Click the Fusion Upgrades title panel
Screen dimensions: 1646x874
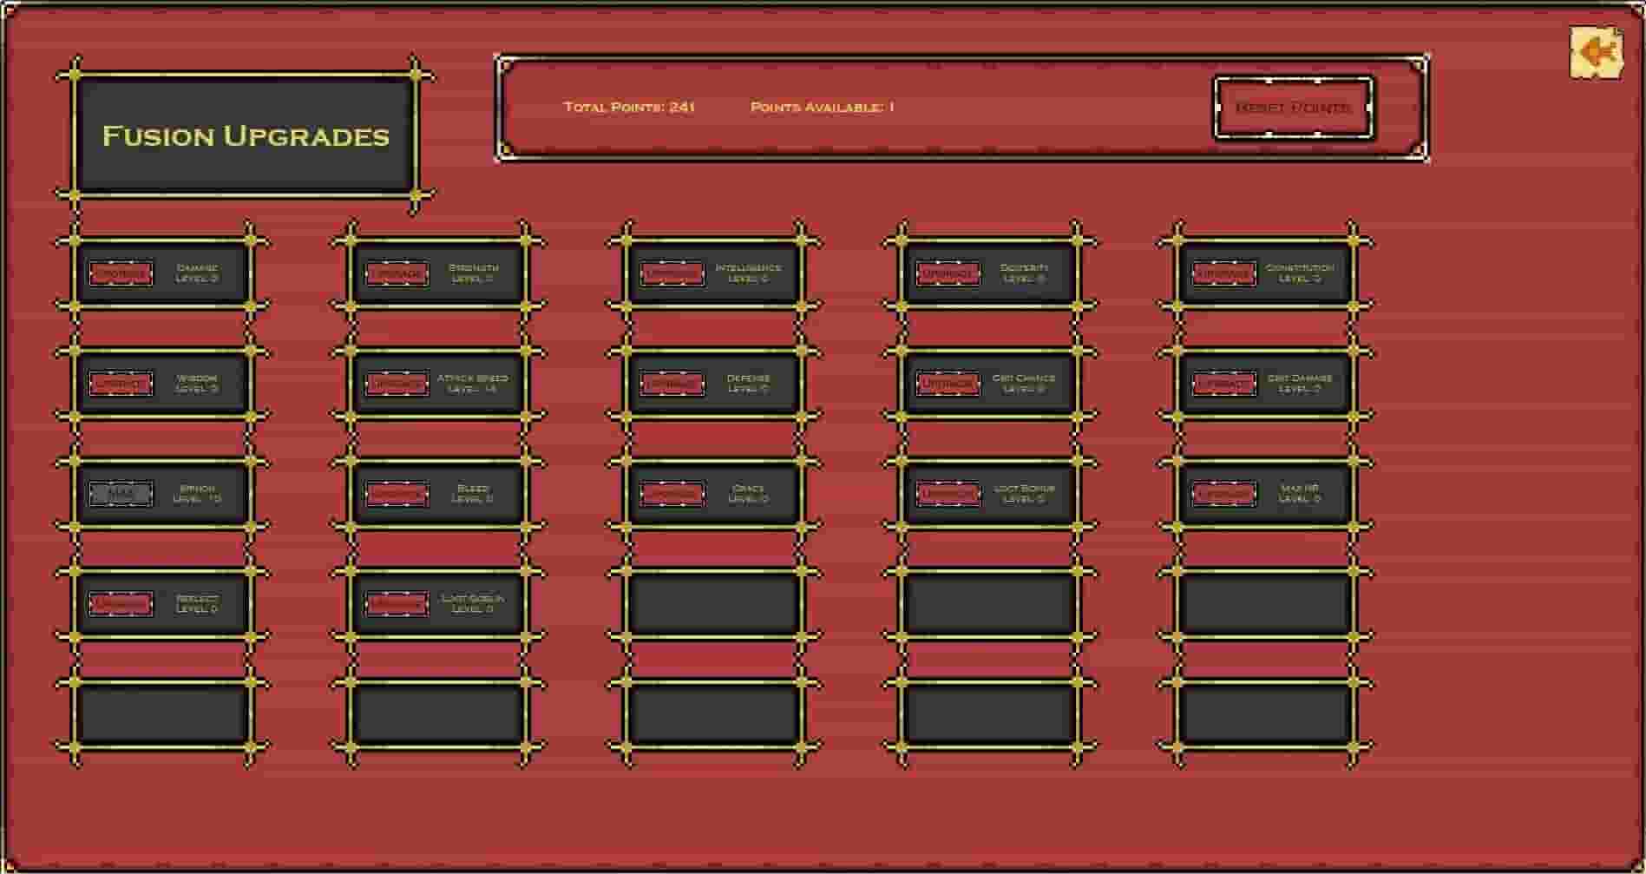(246, 136)
